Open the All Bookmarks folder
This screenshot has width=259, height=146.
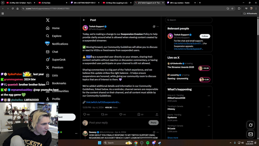[250, 13]
